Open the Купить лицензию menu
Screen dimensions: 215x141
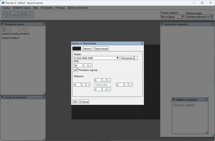(x=78, y=8)
